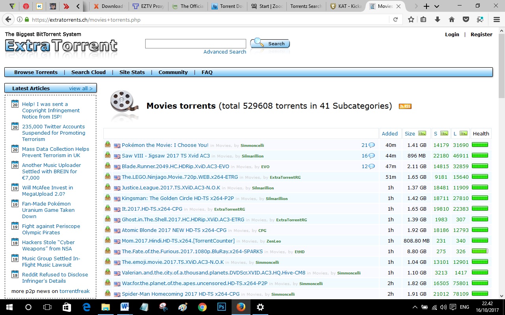Open the torrentfreak link
Screen dimensions: 505x315
[x=75, y=291]
